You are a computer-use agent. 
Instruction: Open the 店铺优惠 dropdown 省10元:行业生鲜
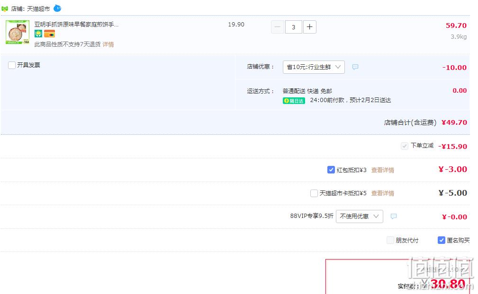pos(314,67)
